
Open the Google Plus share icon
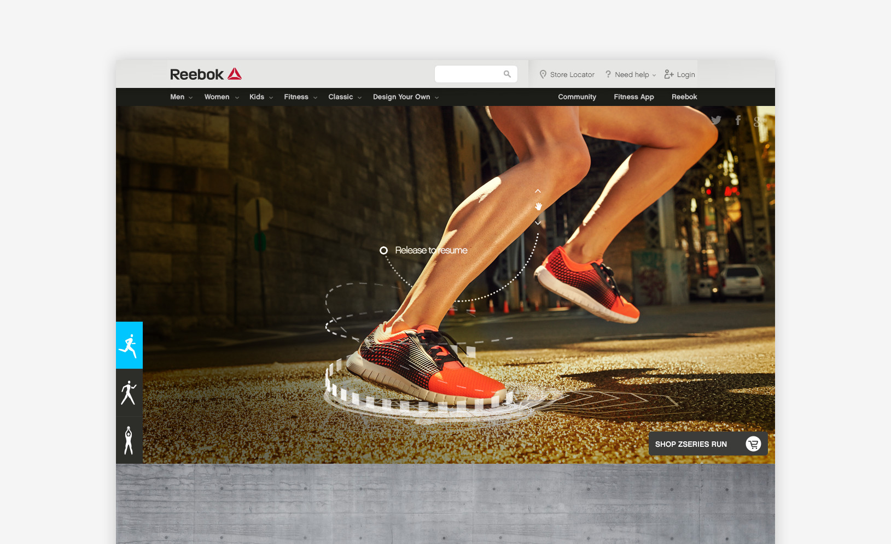759,121
